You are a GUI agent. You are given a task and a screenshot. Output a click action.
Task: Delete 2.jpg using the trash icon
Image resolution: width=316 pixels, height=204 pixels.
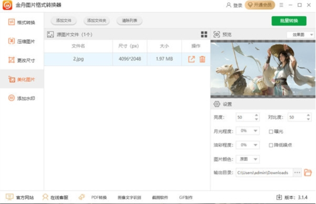pos(202,59)
